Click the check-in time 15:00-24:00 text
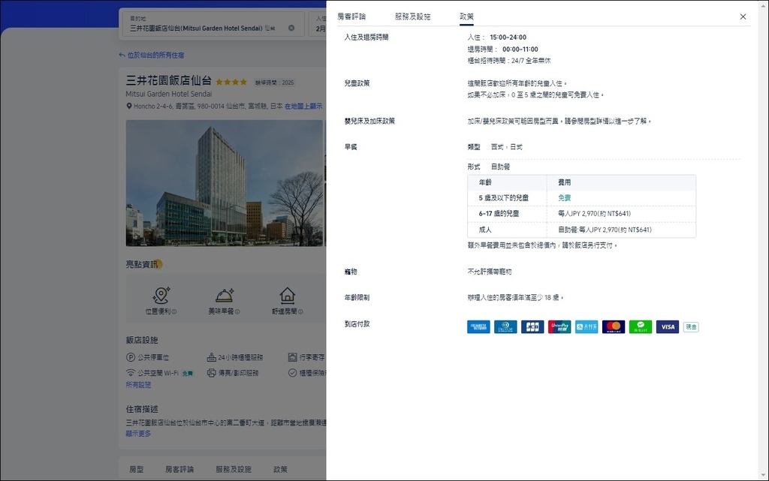 coord(508,38)
